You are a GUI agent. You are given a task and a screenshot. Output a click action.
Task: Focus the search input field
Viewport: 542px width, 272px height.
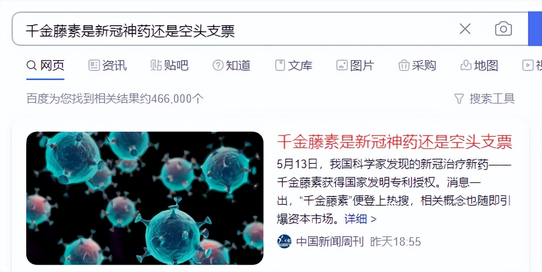coord(236,29)
